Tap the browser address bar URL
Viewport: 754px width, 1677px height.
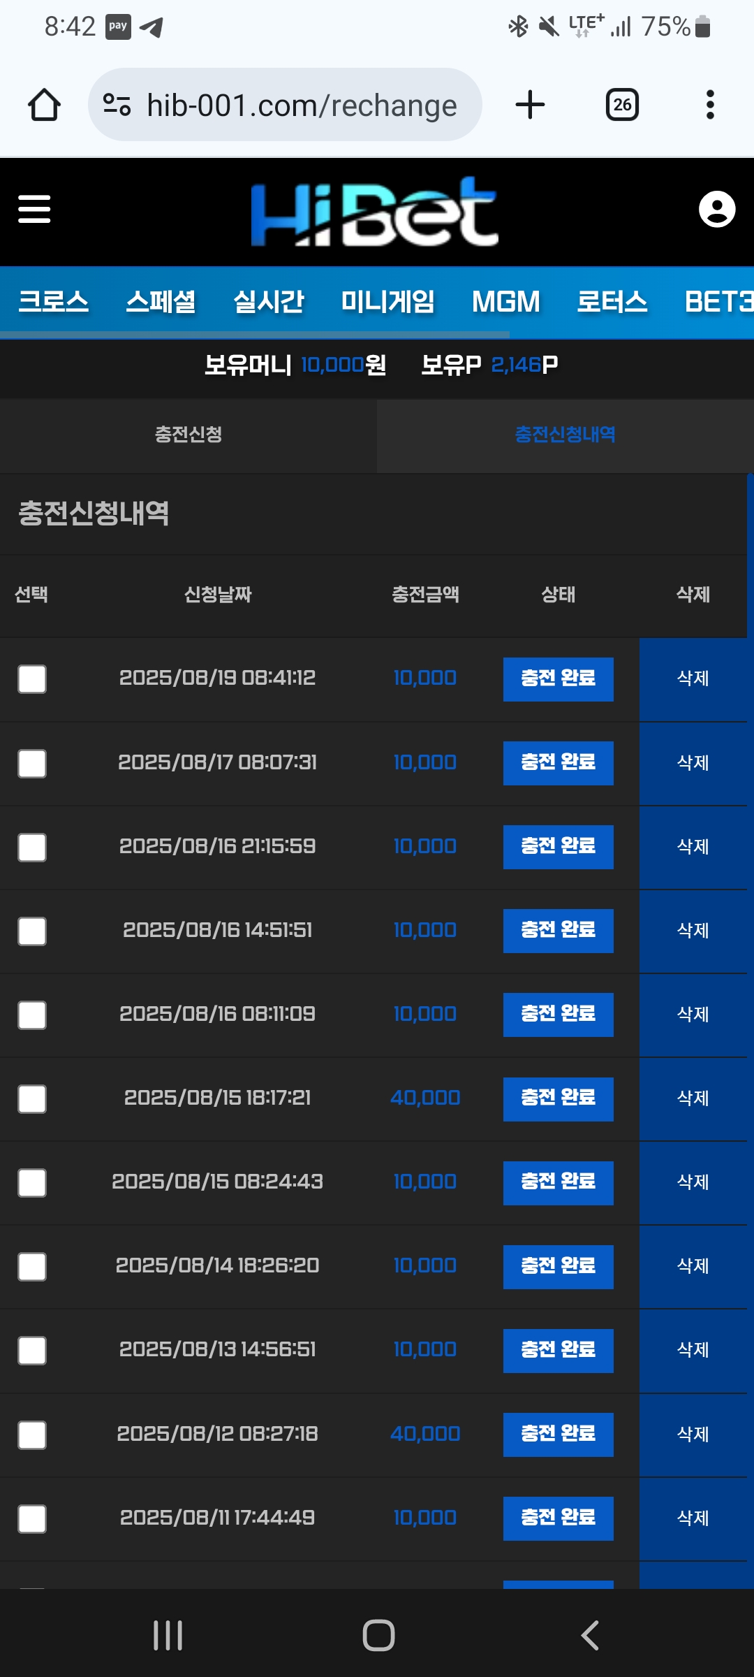point(302,106)
